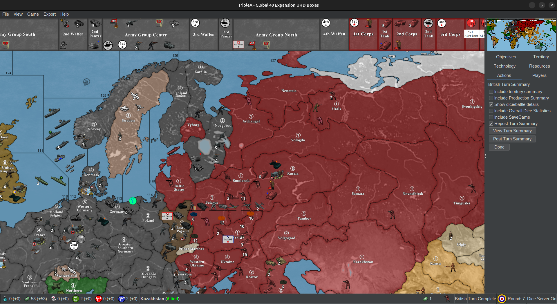Select the AG North headquarters marker

239,44
